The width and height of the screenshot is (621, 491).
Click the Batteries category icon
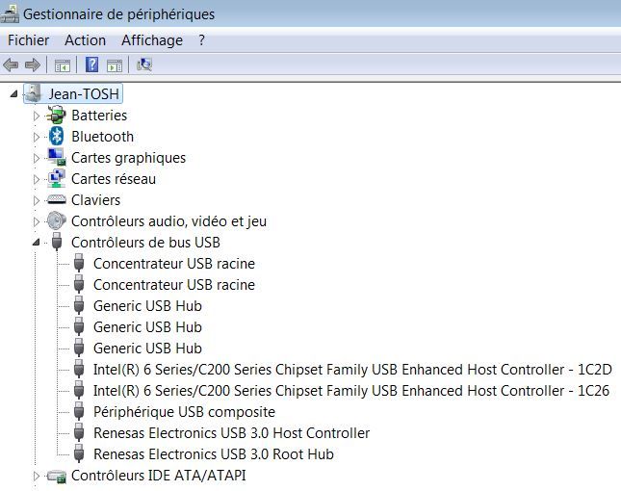coord(56,116)
